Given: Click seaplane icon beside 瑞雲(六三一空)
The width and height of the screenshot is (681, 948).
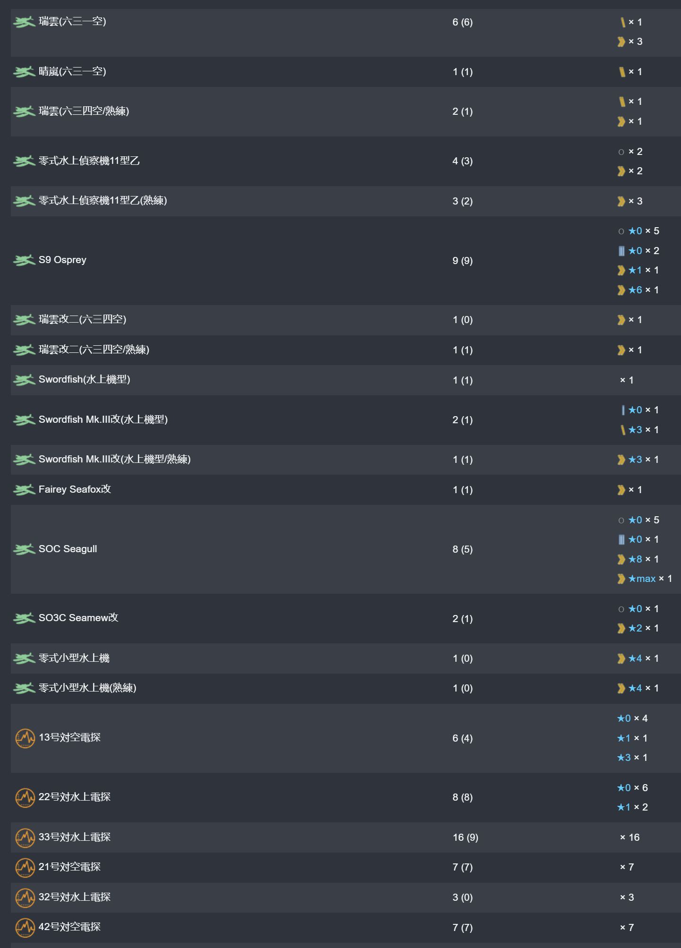Looking at the screenshot, I should [24, 22].
